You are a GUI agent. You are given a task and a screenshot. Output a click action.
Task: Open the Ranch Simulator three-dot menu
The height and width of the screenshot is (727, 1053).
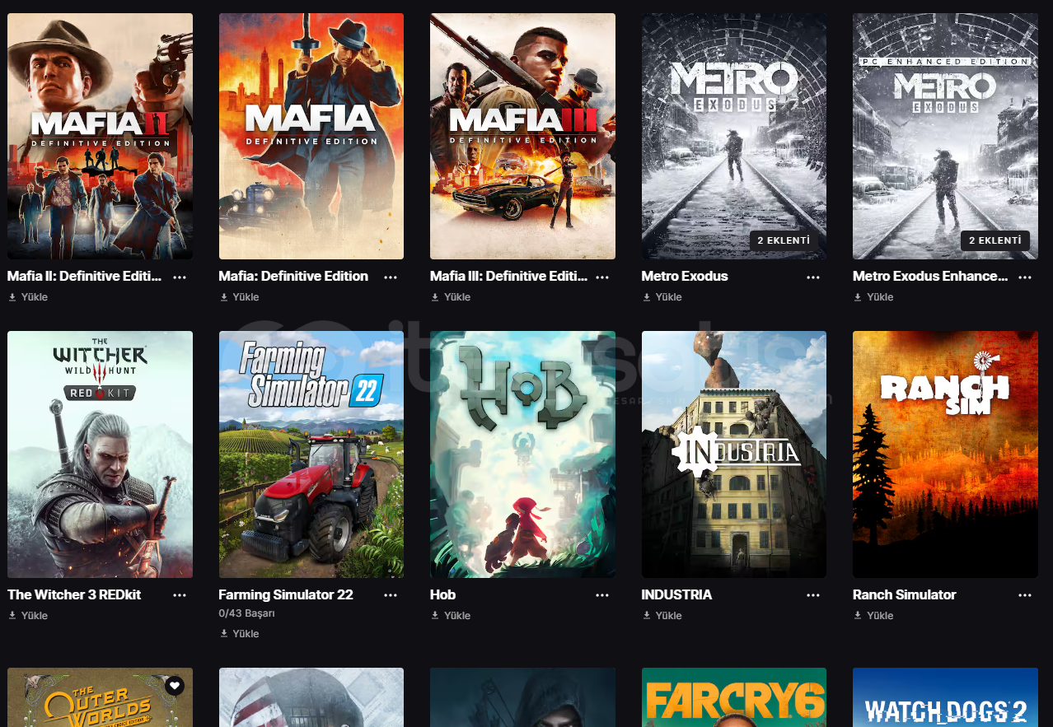[x=1025, y=595]
